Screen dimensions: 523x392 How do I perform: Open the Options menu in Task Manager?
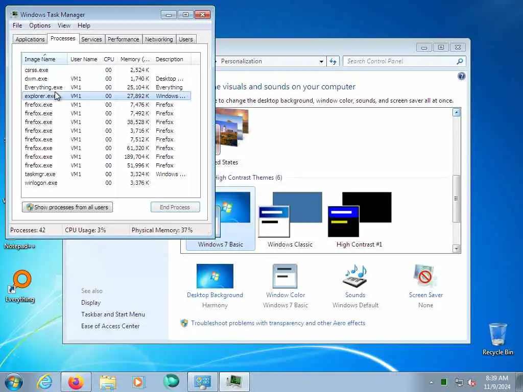(x=40, y=26)
